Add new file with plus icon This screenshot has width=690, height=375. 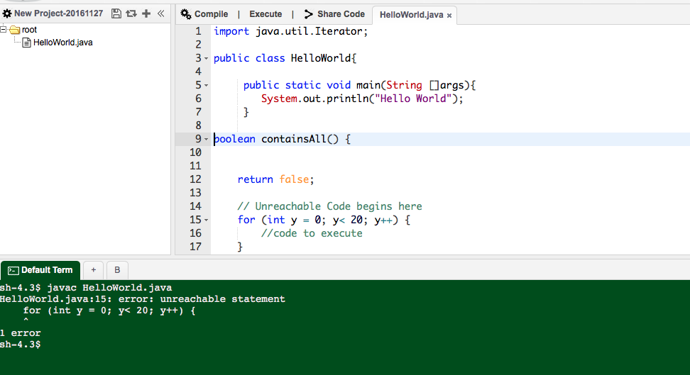146,13
